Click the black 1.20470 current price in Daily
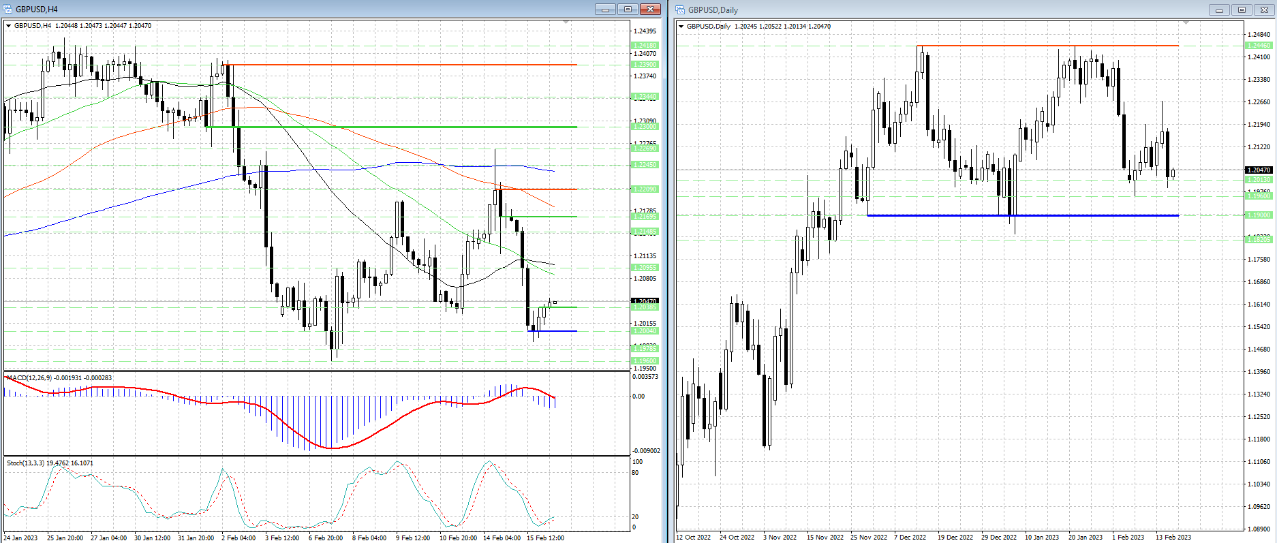The width and height of the screenshot is (1277, 543). [1259, 170]
